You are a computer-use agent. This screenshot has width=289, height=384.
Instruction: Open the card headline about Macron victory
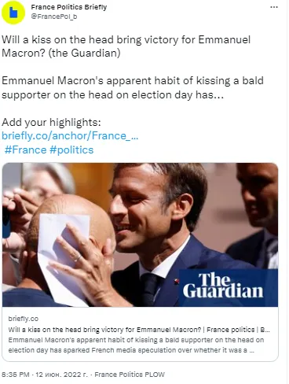tap(139, 330)
